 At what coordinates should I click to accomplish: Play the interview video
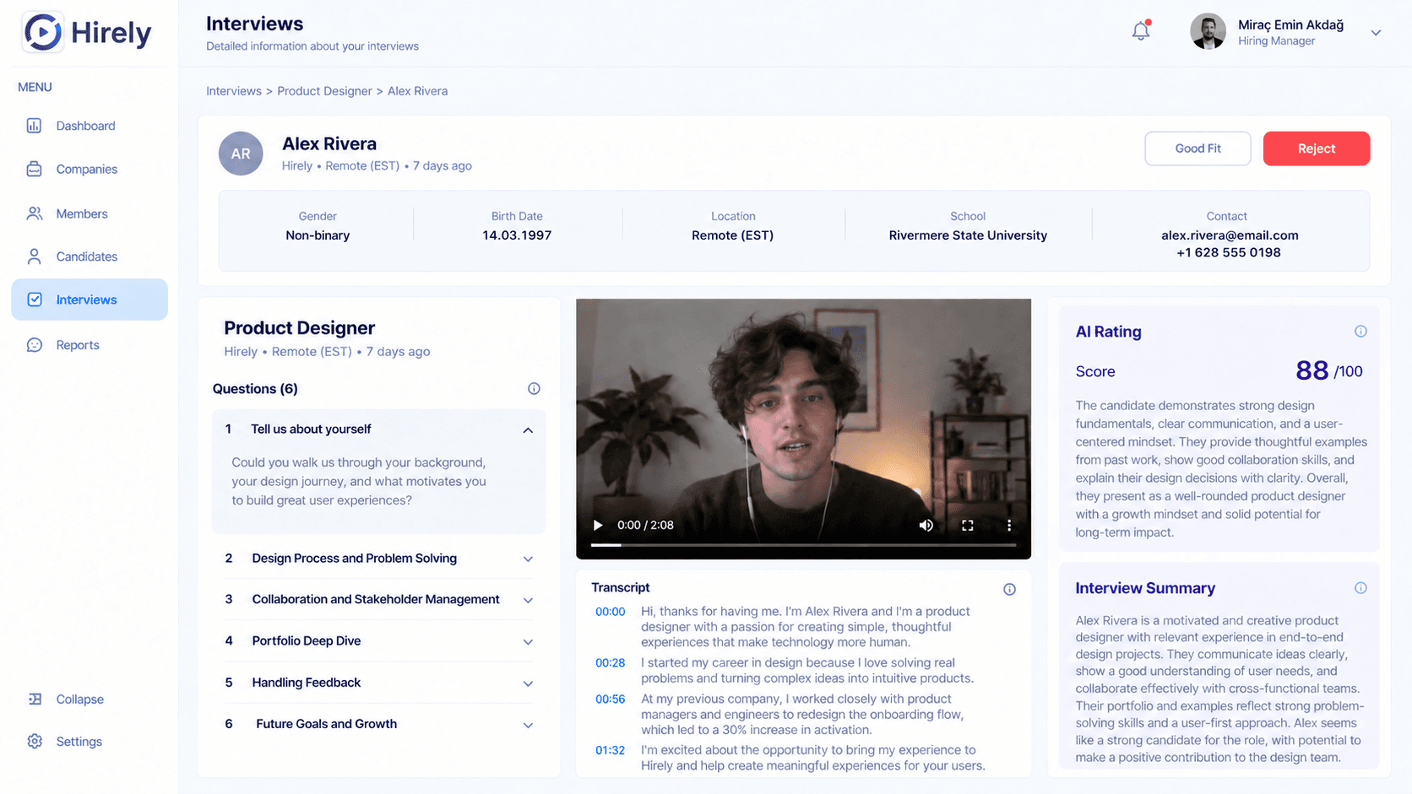(x=598, y=525)
